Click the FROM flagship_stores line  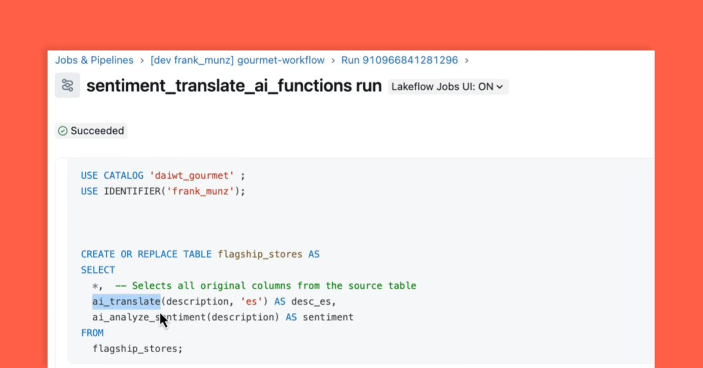pyautogui.click(x=92, y=332)
